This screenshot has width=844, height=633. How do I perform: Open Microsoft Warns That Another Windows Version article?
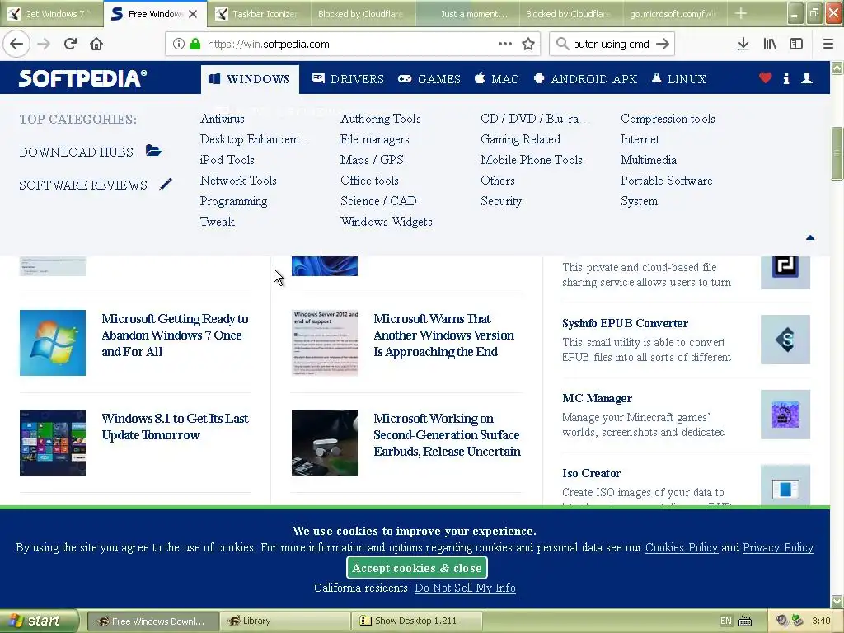tap(444, 335)
